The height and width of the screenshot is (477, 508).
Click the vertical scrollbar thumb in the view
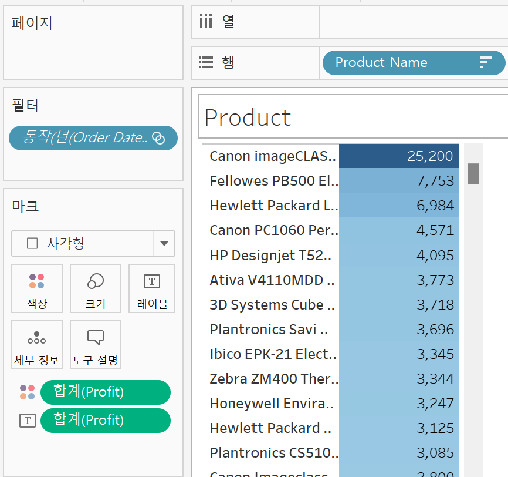(473, 174)
